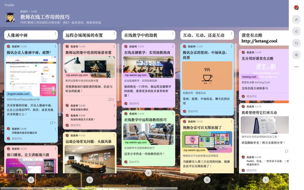Open padlet settings gear

296,55
